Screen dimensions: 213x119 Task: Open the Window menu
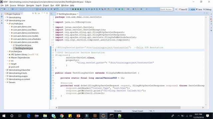click(65, 5)
